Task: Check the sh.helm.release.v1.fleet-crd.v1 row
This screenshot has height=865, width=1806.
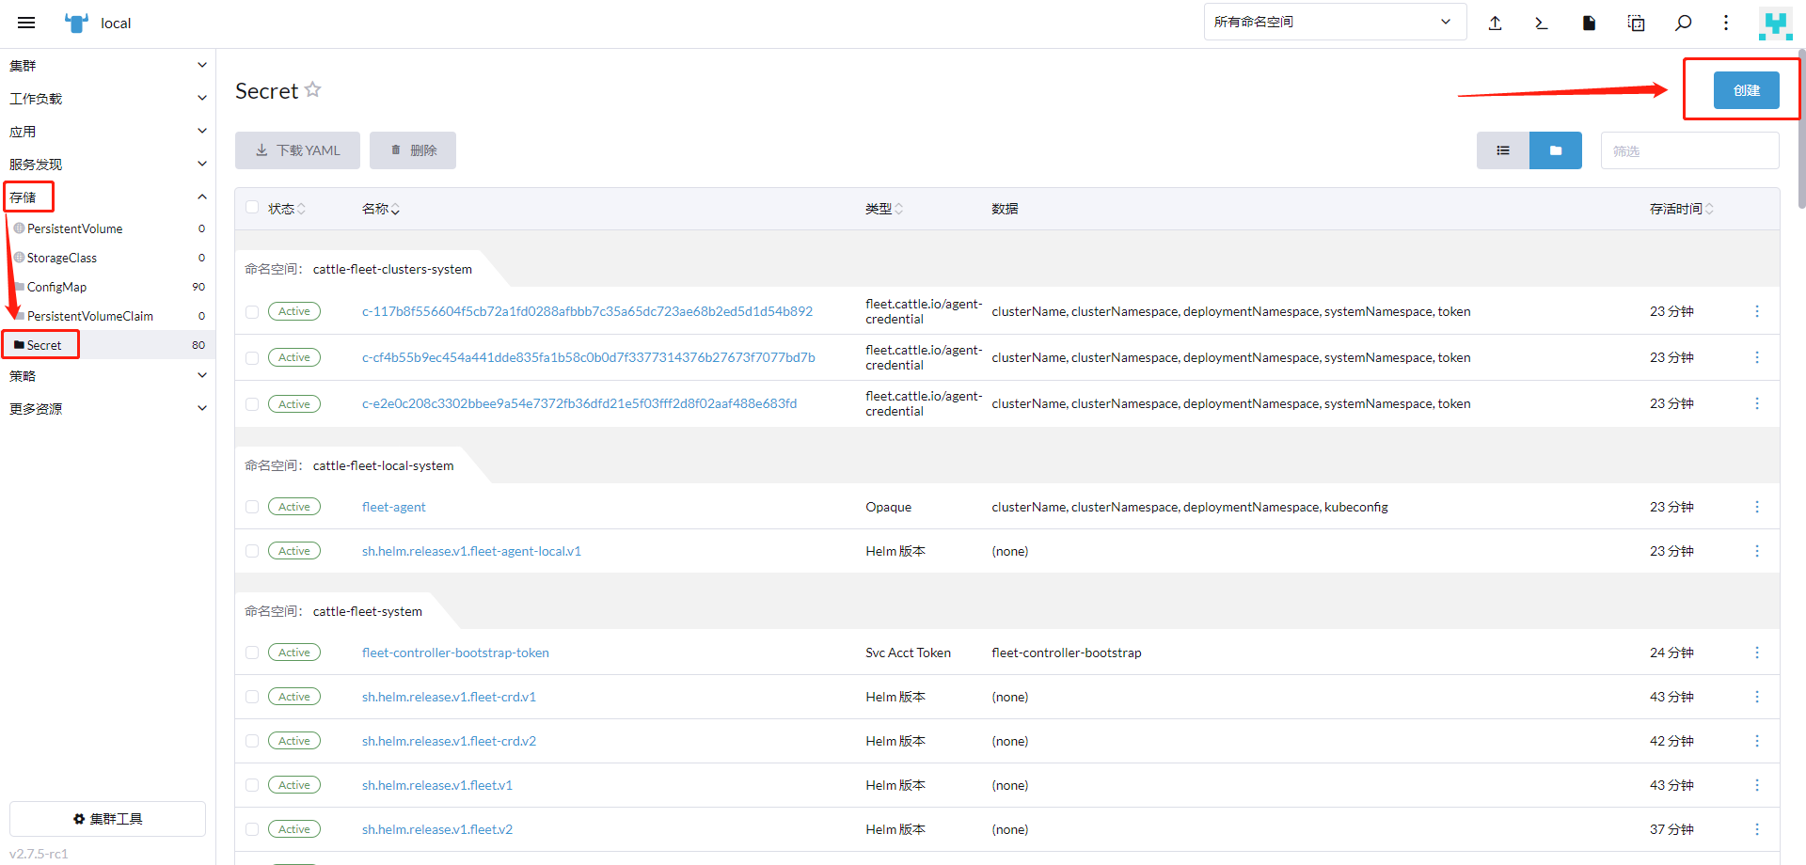Action: point(252,697)
